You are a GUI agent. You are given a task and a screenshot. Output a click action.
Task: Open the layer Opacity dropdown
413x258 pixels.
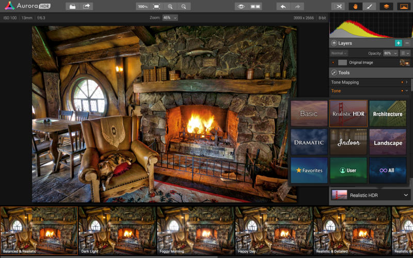click(390, 53)
